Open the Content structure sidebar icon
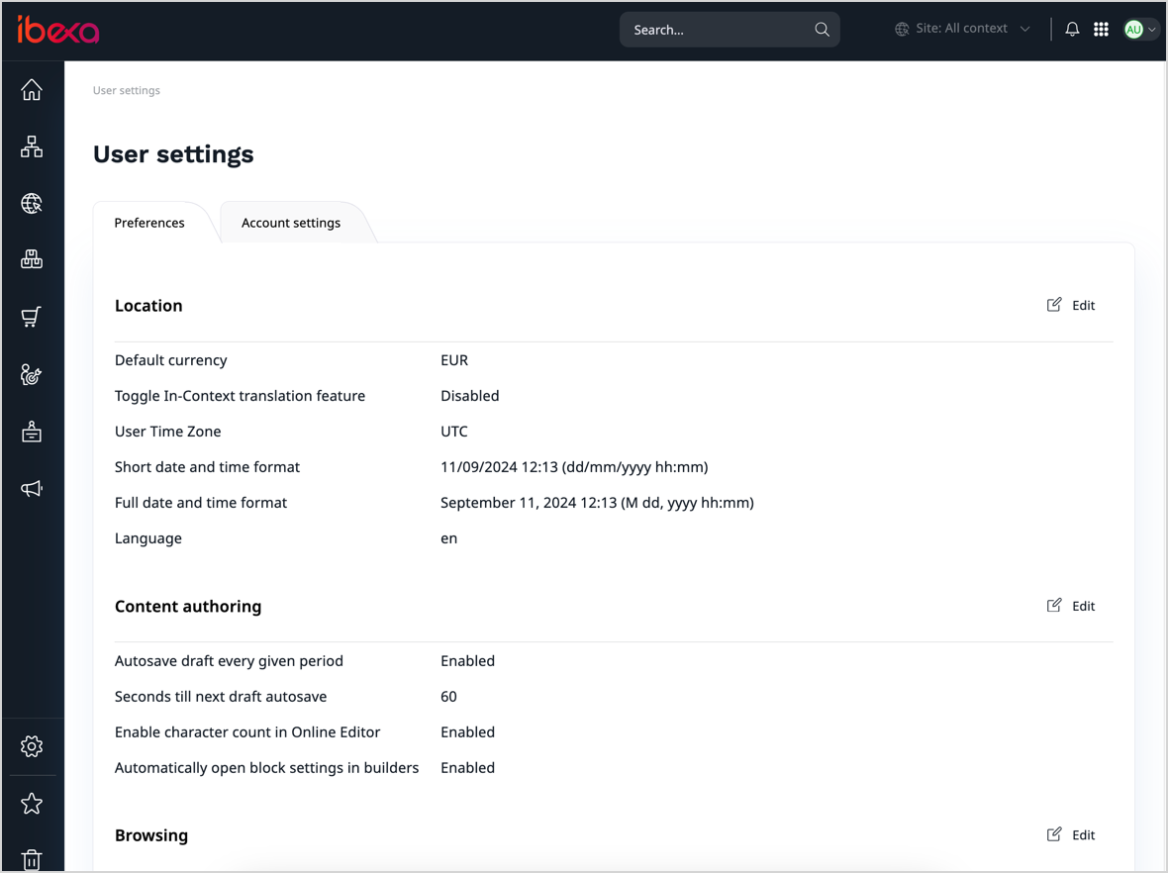 pyautogui.click(x=32, y=145)
